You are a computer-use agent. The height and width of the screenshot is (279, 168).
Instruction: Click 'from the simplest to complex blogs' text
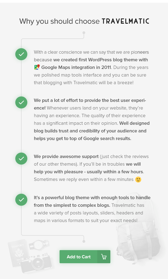(72, 205)
